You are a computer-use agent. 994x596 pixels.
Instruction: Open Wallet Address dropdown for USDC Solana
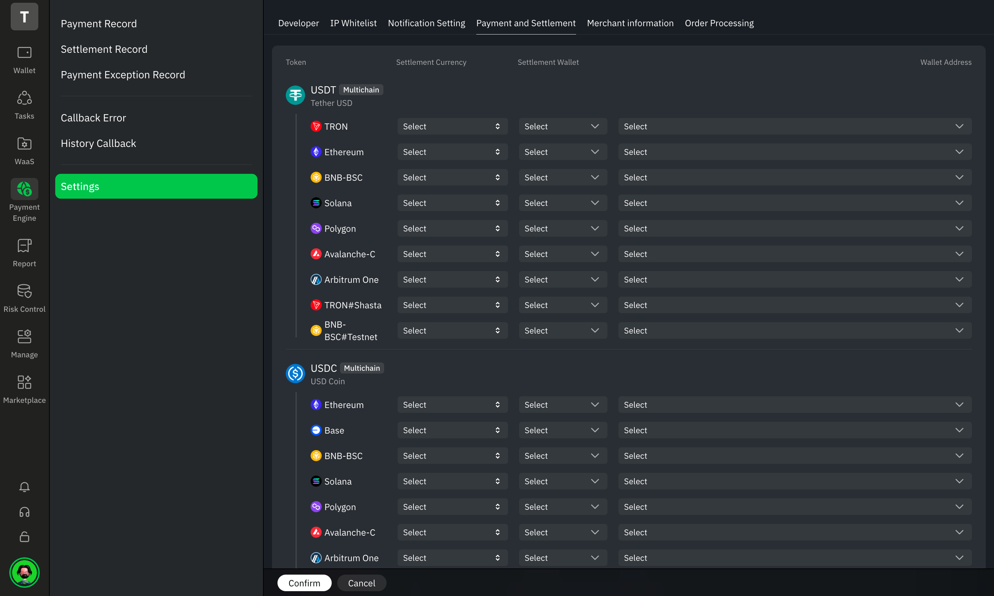click(x=795, y=481)
